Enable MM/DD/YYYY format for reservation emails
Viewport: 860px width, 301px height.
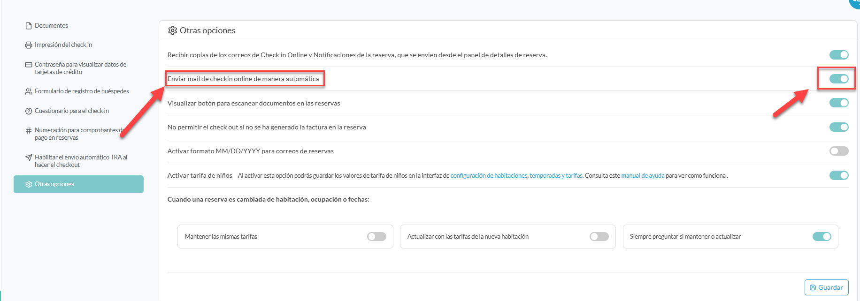tap(838, 151)
